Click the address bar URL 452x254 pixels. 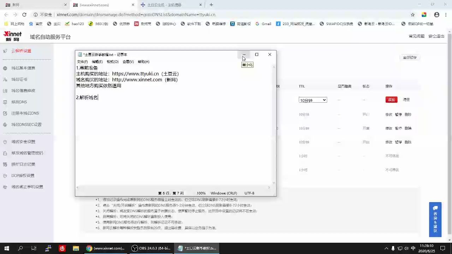136,15
